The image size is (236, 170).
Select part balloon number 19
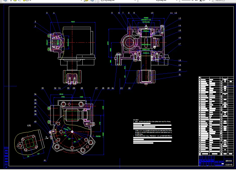click(179, 65)
